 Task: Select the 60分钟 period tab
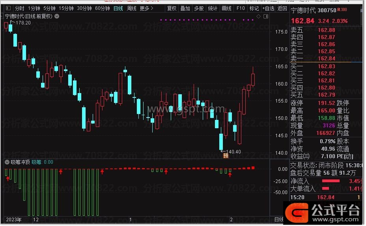pyautogui.click(x=103, y=8)
